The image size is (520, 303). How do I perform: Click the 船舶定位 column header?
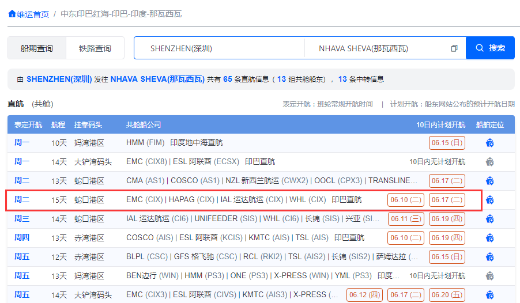(x=490, y=125)
